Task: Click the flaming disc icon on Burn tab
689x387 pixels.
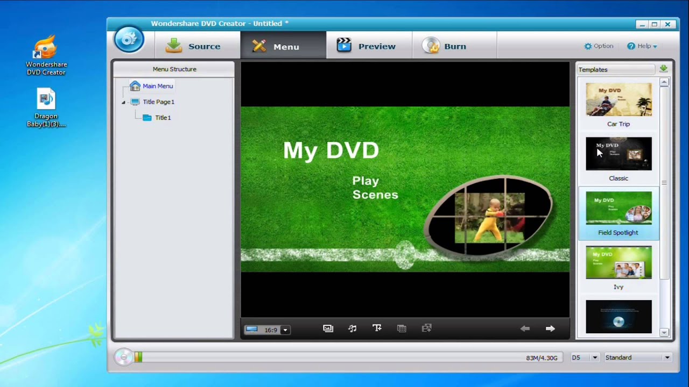Action: coord(431,45)
